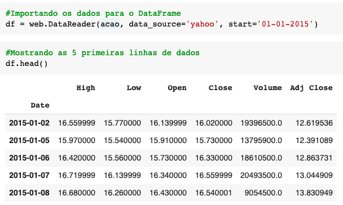Click Adj Close value 12.619536
343x205 pixels.
point(314,123)
